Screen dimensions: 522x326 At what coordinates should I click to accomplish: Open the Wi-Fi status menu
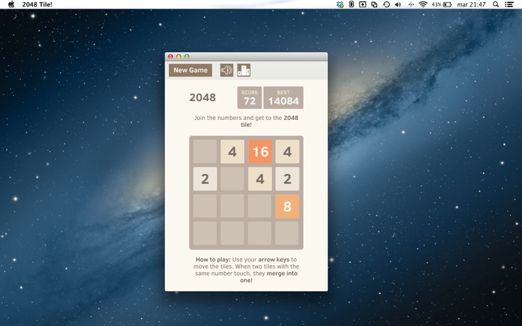tap(423, 5)
